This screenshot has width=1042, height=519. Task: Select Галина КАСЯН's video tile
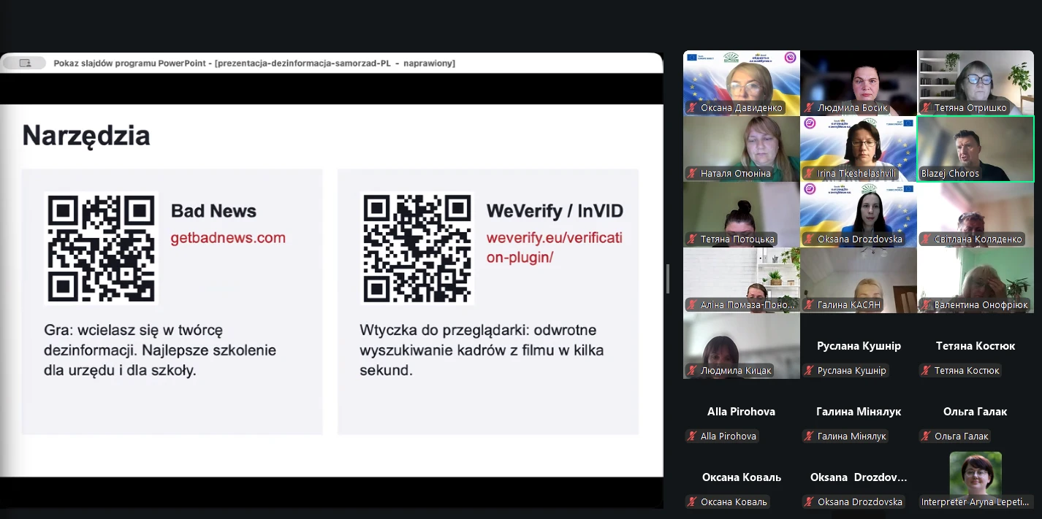(x=859, y=280)
